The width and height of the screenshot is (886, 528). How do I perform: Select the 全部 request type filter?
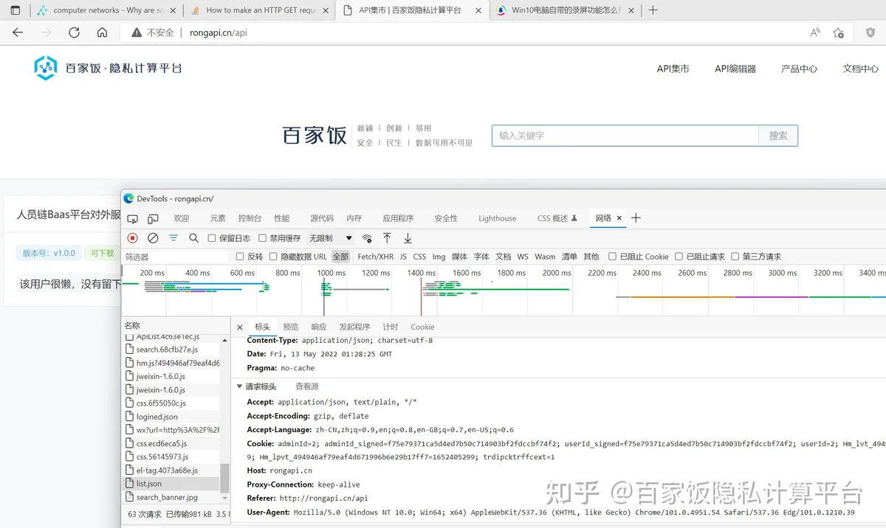340,257
